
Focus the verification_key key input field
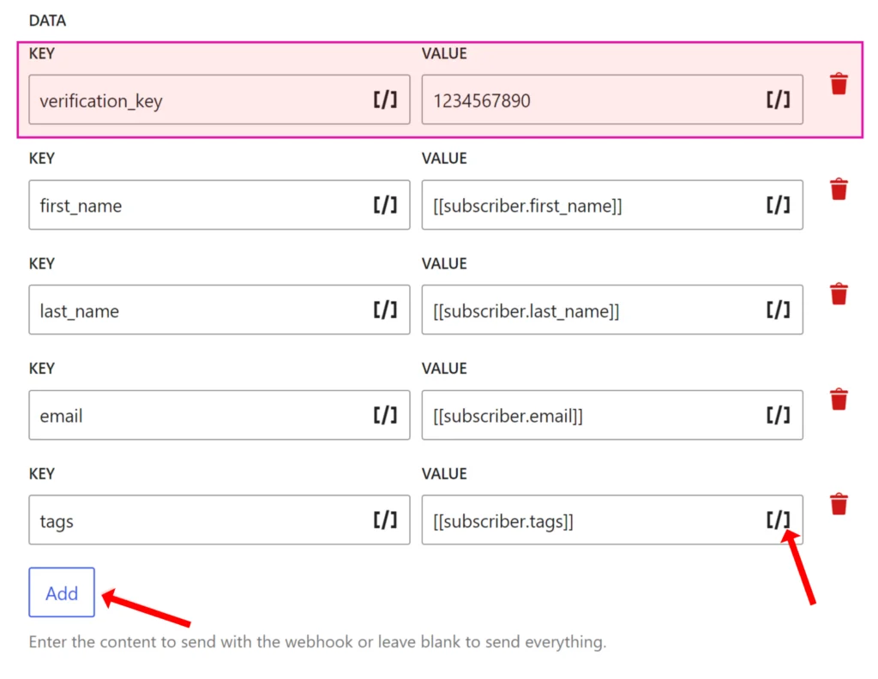coord(219,99)
